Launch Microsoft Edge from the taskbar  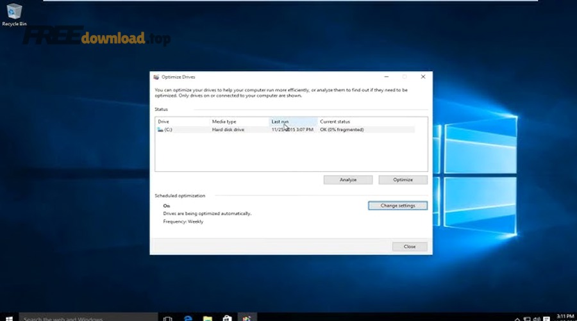tap(188, 318)
